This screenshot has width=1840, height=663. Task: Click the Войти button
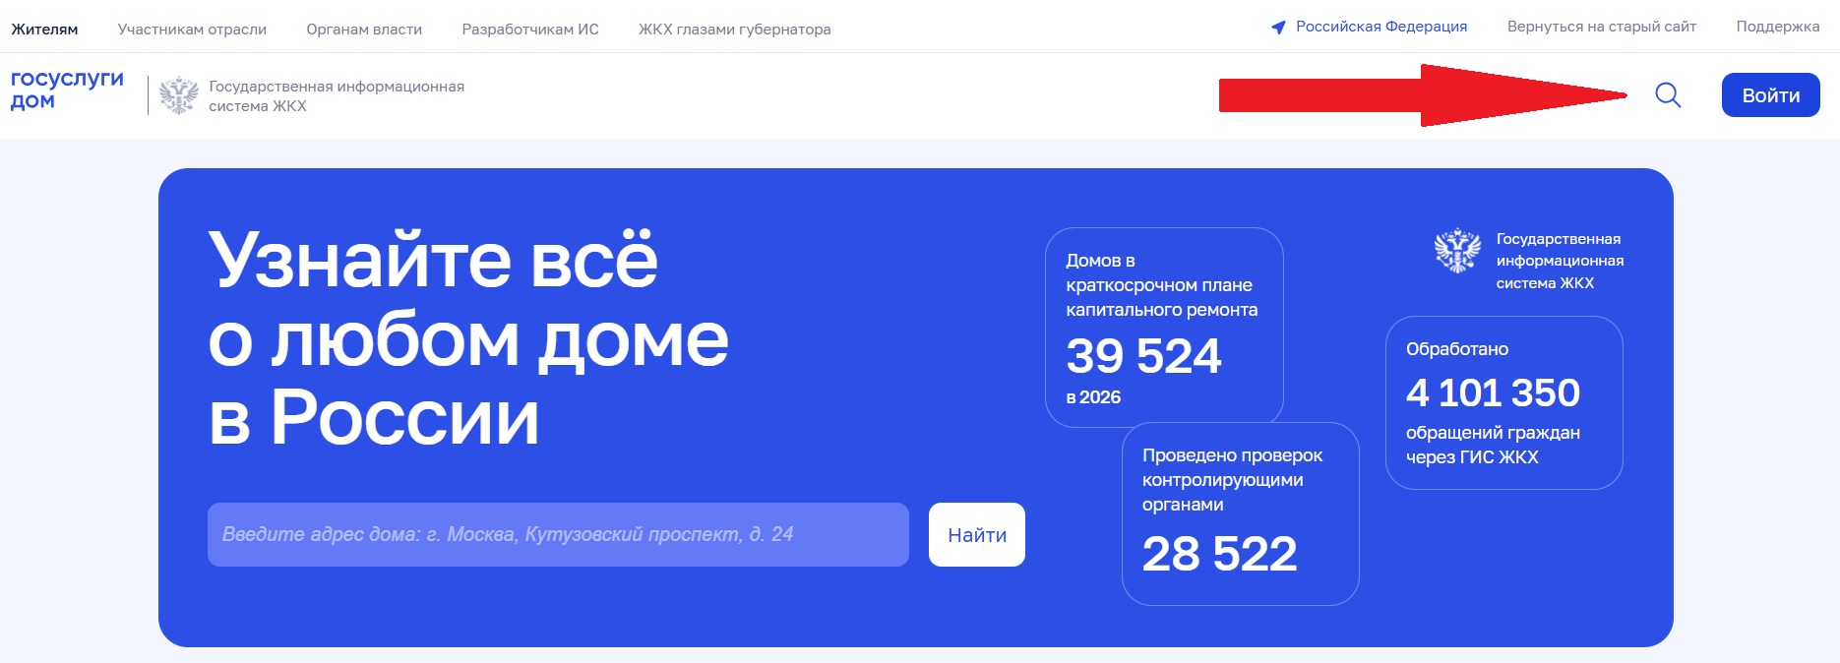1771,95
